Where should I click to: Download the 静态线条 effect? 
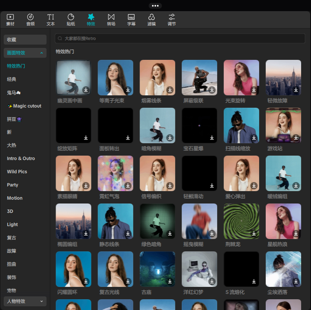128,233
